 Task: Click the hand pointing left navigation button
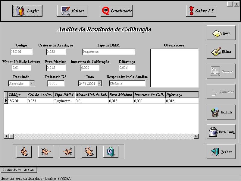pos(67,152)
